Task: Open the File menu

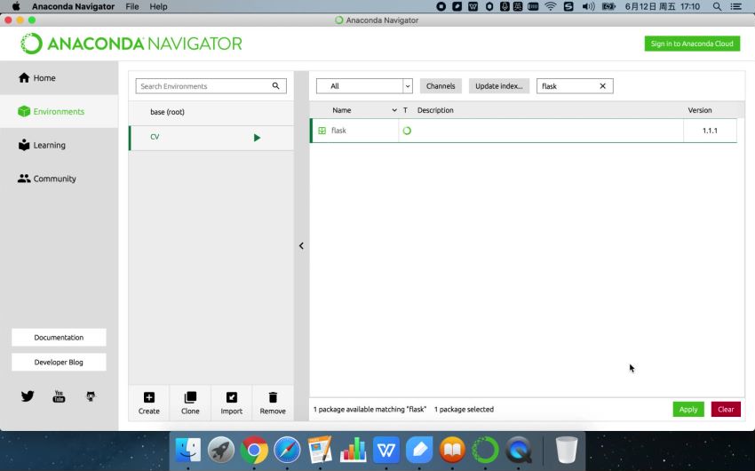Action: (132, 7)
